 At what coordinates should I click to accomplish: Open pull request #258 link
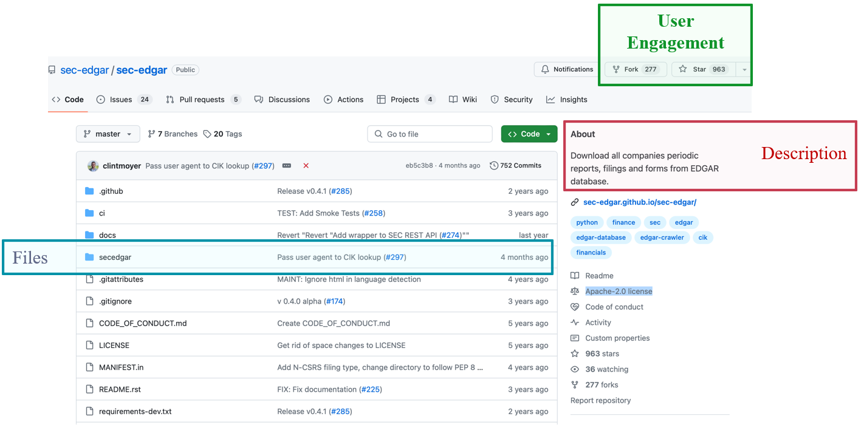(x=374, y=213)
